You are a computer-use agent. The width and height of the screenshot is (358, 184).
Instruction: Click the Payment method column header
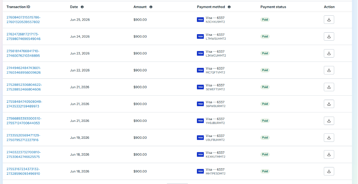[211, 7]
